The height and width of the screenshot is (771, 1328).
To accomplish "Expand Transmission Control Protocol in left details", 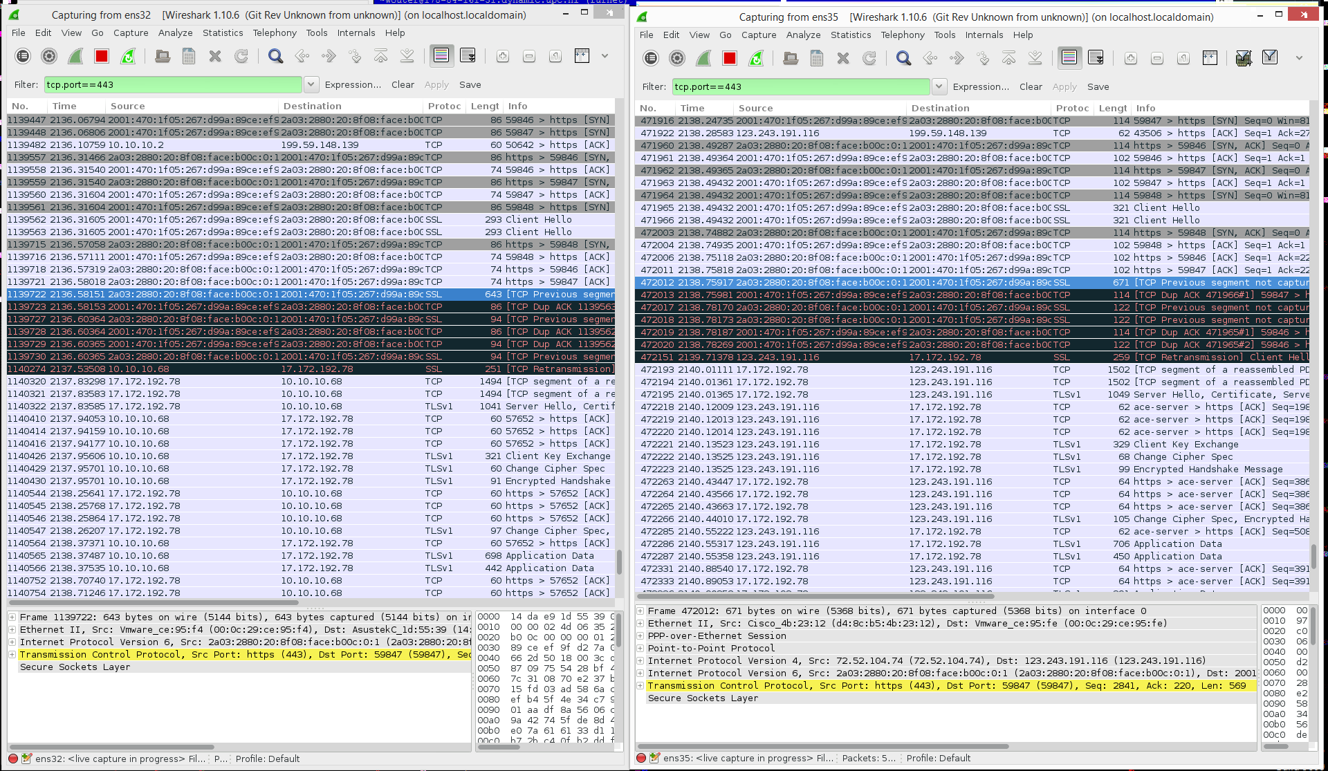I will click(12, 655).
